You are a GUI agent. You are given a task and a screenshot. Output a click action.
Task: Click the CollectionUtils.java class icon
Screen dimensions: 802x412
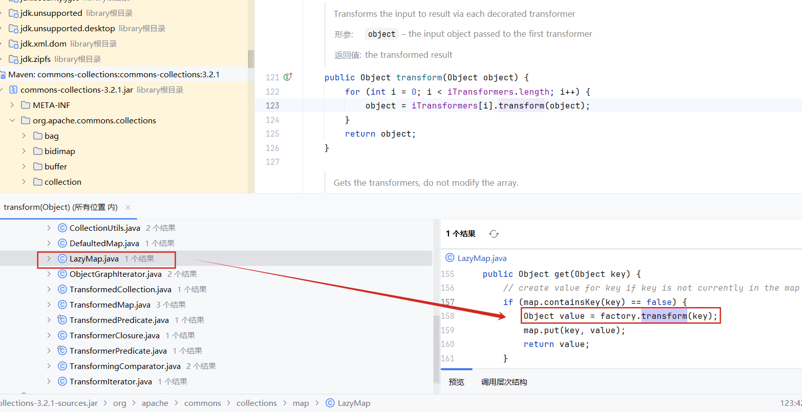point(62,228)
